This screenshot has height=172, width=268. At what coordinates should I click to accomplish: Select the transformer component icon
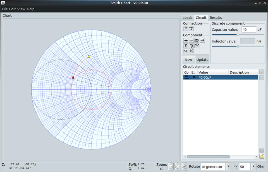(x=186, y=51)
